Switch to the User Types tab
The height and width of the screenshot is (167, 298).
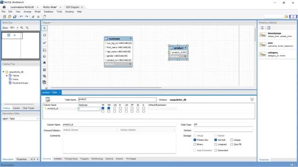pos(28,108)
